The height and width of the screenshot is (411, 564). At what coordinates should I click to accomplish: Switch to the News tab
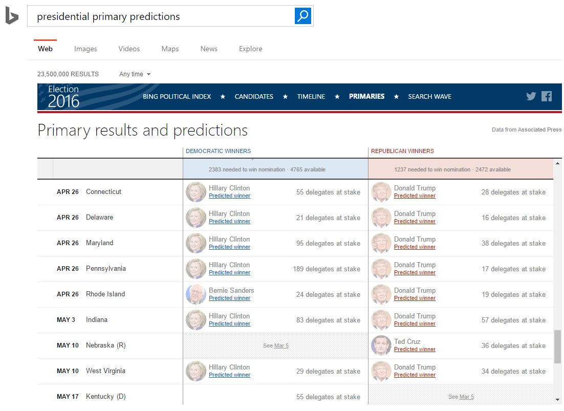[x=209, y=49]
